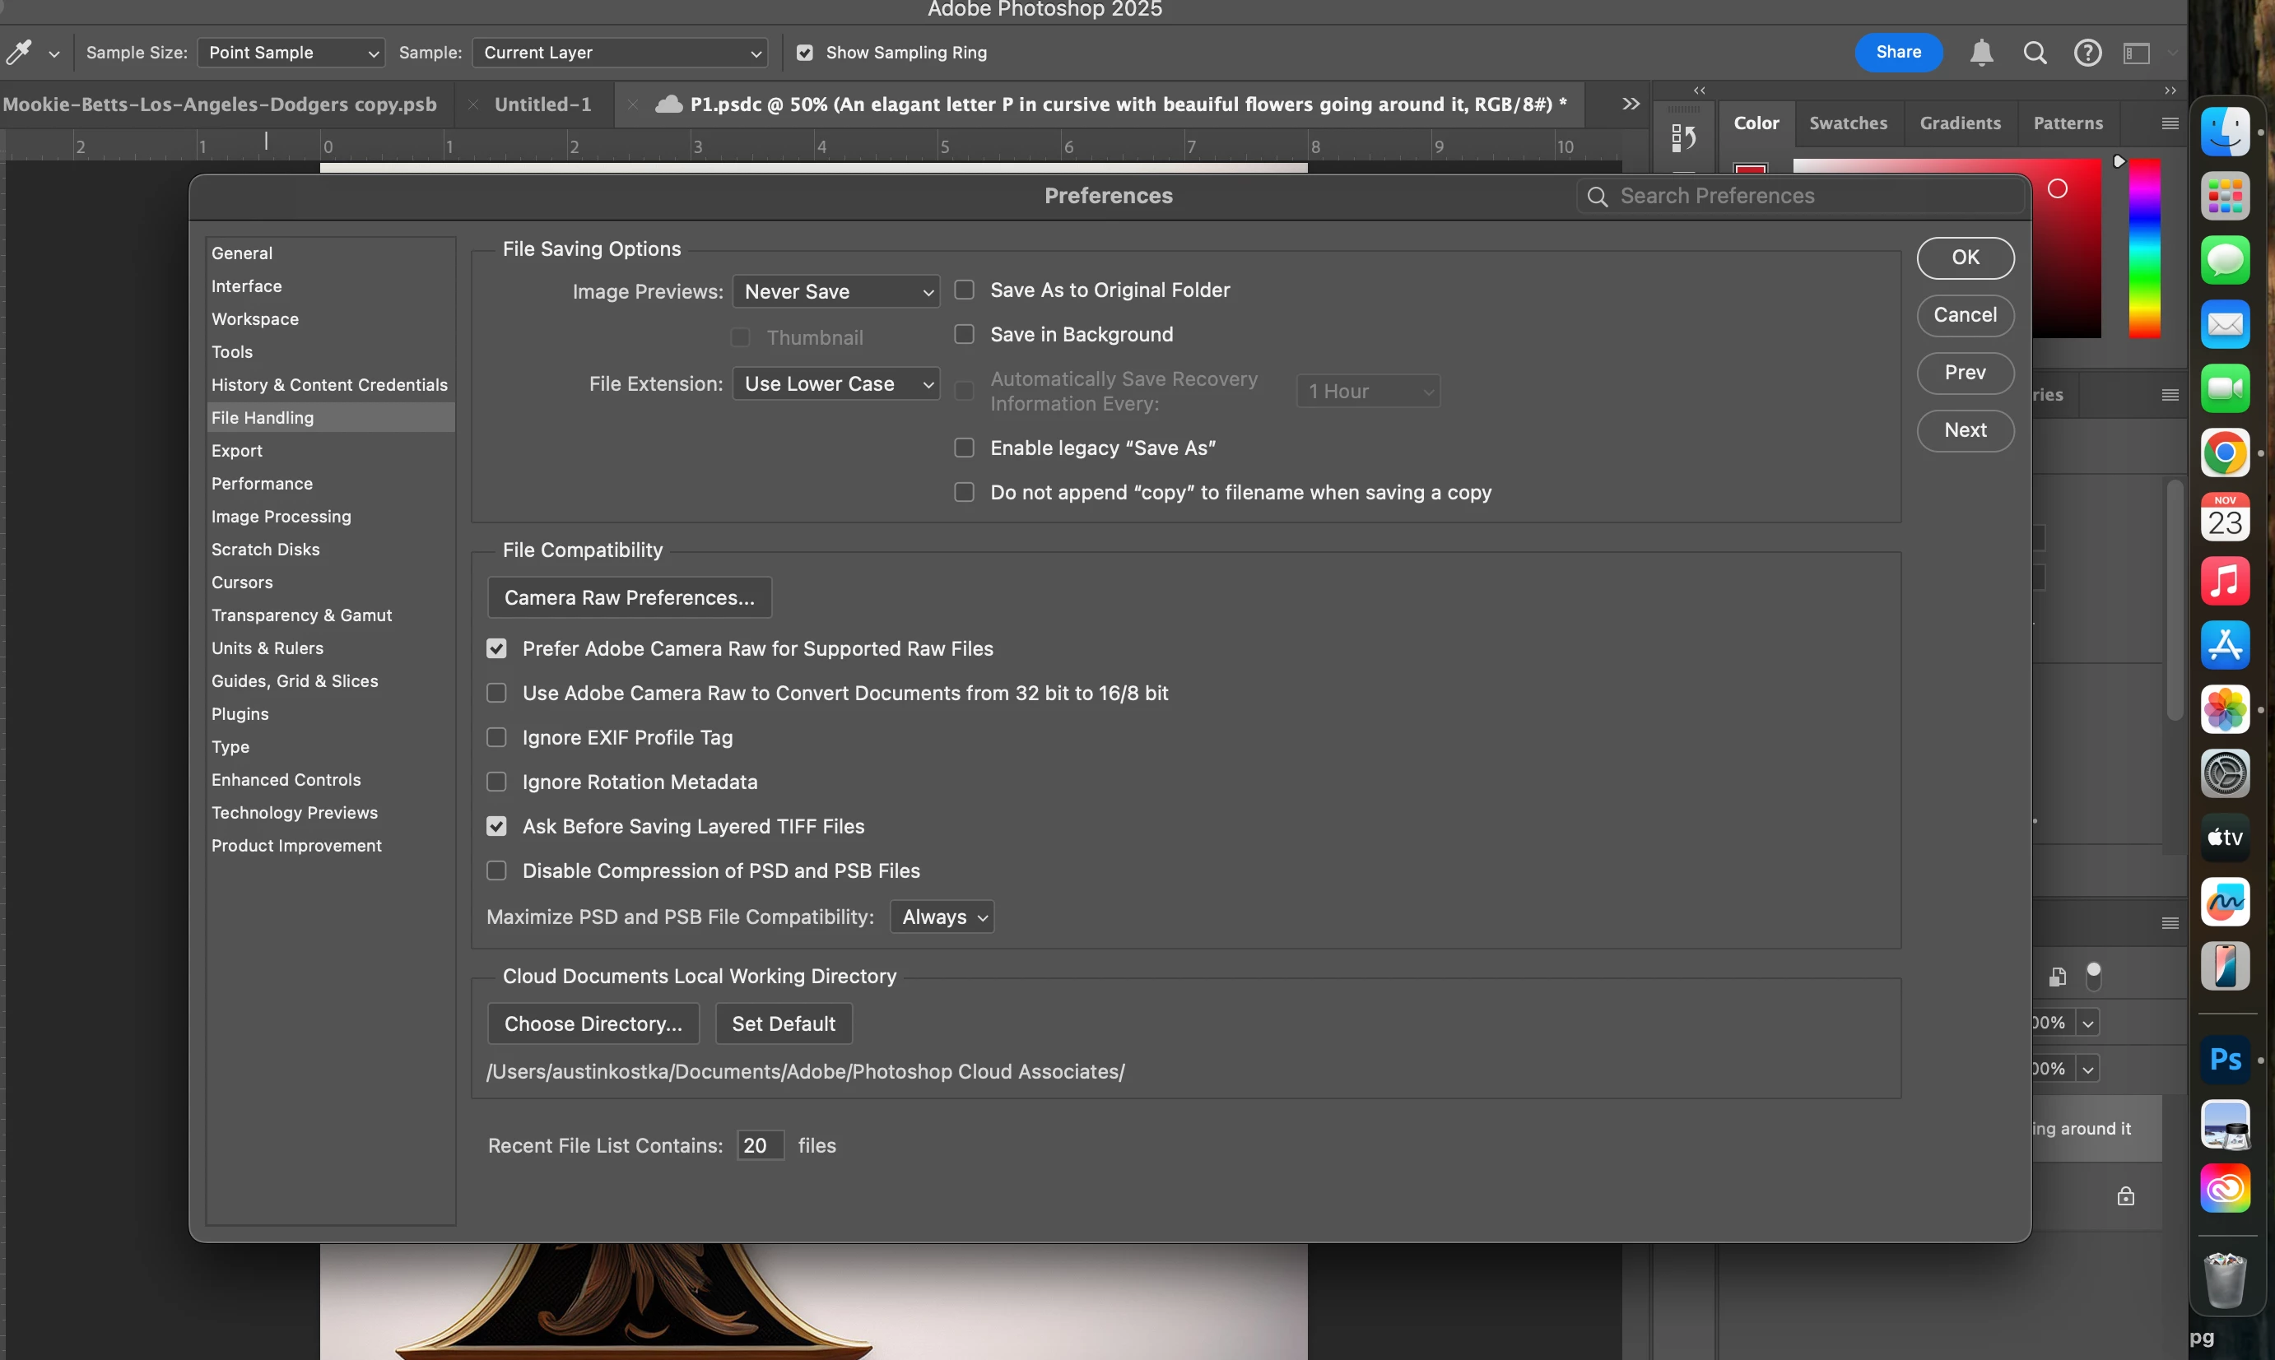2275x1360 pixels.
Task: Open the Color panel menu icon
Action: click(x=2170, y=123)
